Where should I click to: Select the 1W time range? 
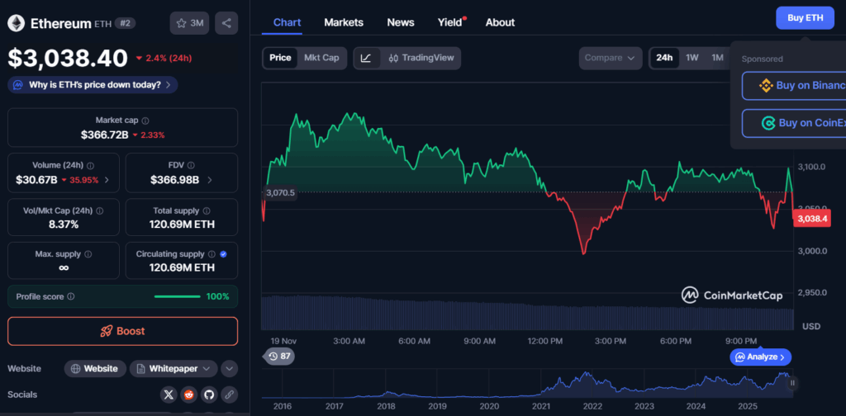[692, 58]
